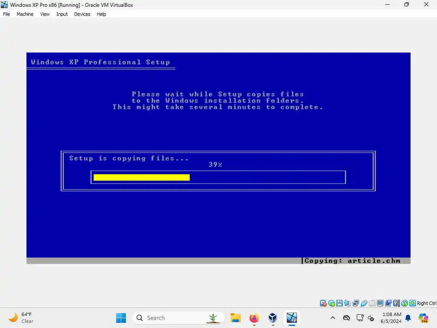Open the Help menu
The height and width of the screenshot is (328, 437).
click(x=102, y=14)
